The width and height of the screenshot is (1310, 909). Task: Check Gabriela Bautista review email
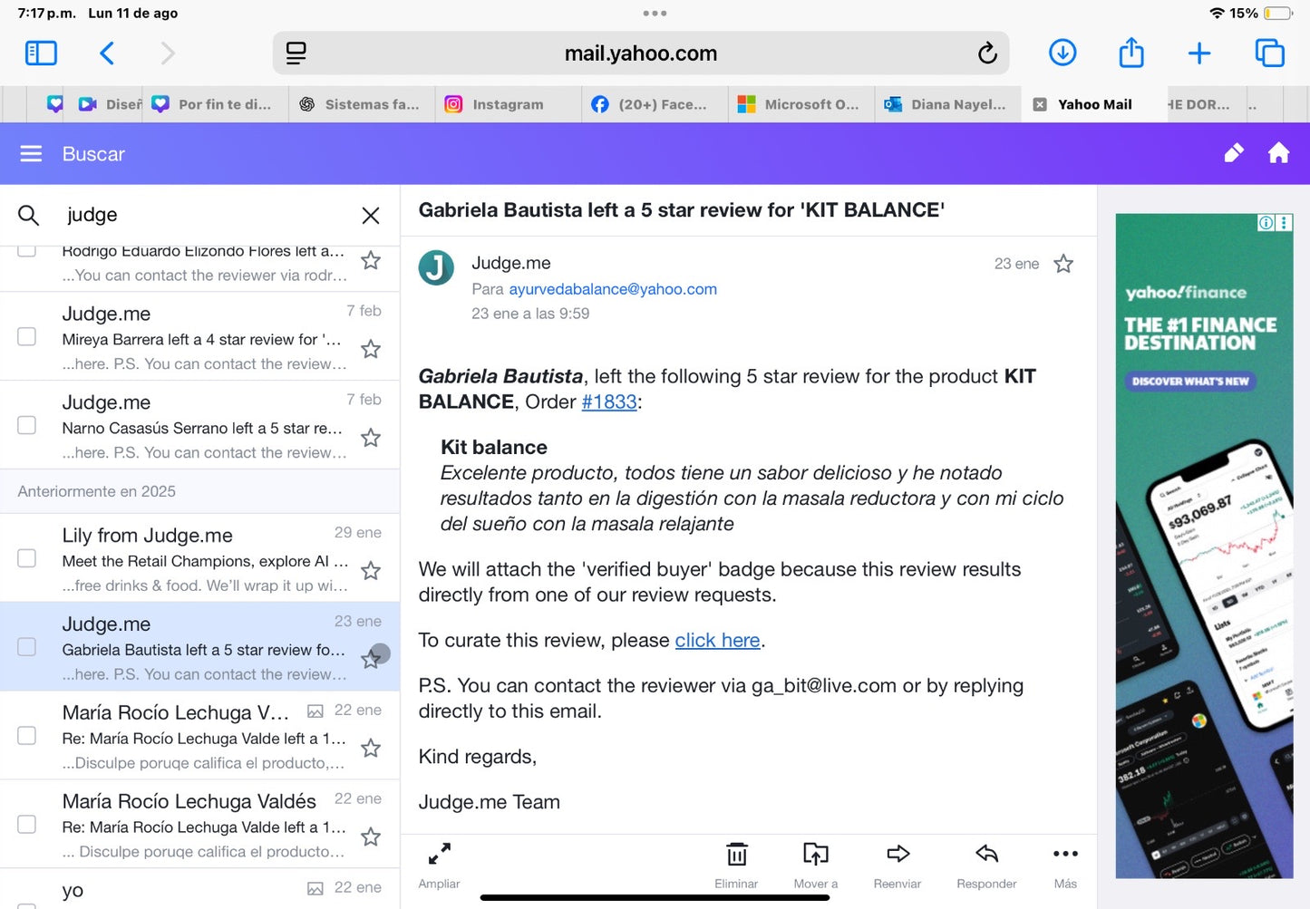(x=27, y=647)
